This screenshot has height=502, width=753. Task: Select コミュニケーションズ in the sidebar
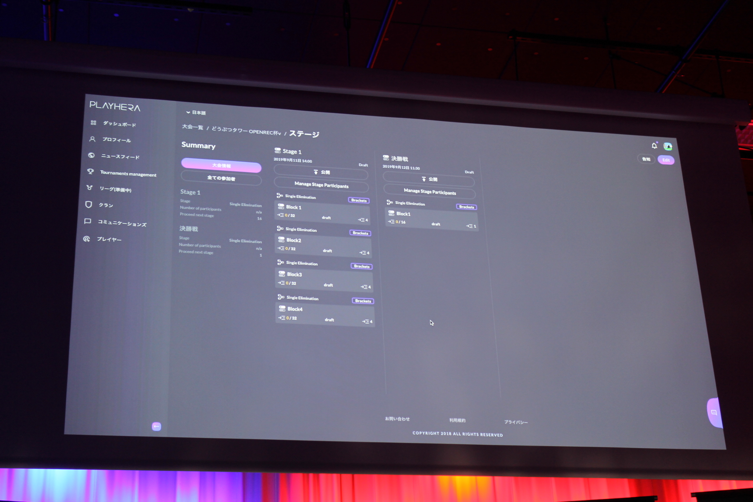pos(122,223)
